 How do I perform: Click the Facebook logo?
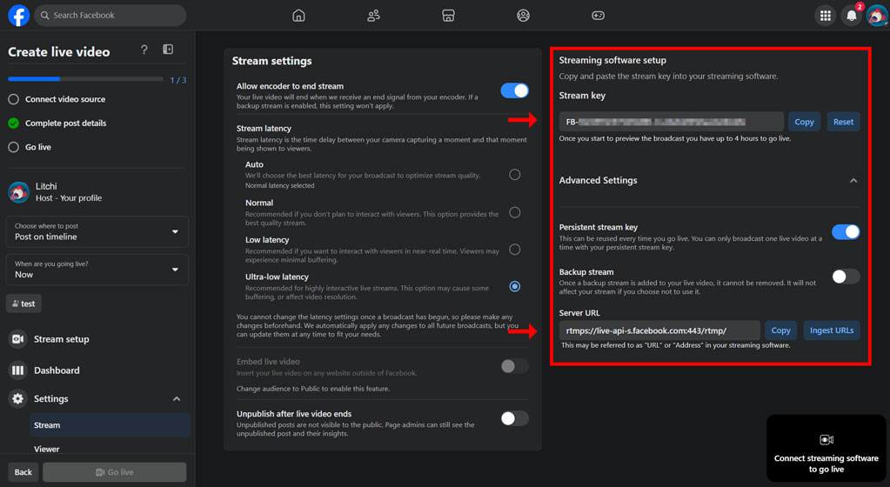18,16
